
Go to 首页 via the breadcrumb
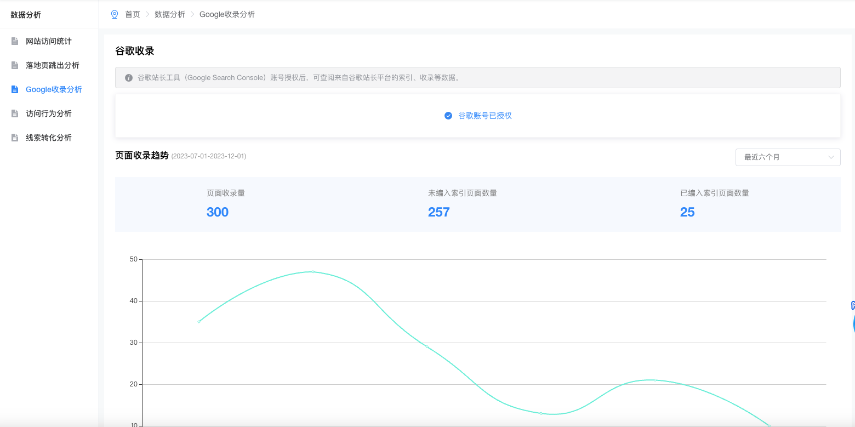(133, 14)
